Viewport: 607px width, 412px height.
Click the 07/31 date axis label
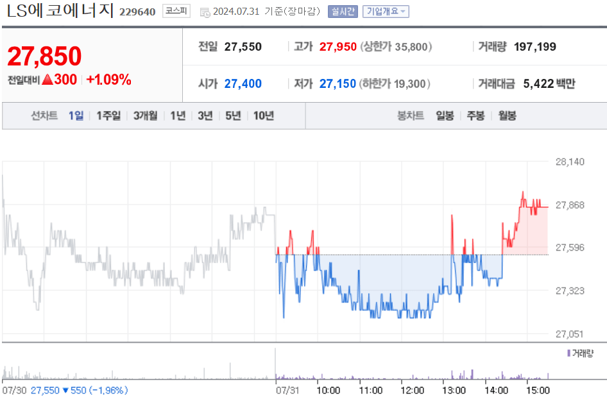pyautogui.click(x=287, y=390)
